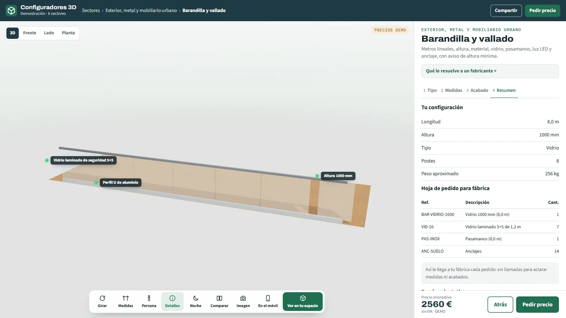Viewport: 566px width, 318px height.
Task: Switch to the Lado view
Action: click(49, 33)
